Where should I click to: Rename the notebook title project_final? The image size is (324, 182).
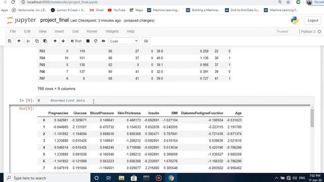coord(54,20)
